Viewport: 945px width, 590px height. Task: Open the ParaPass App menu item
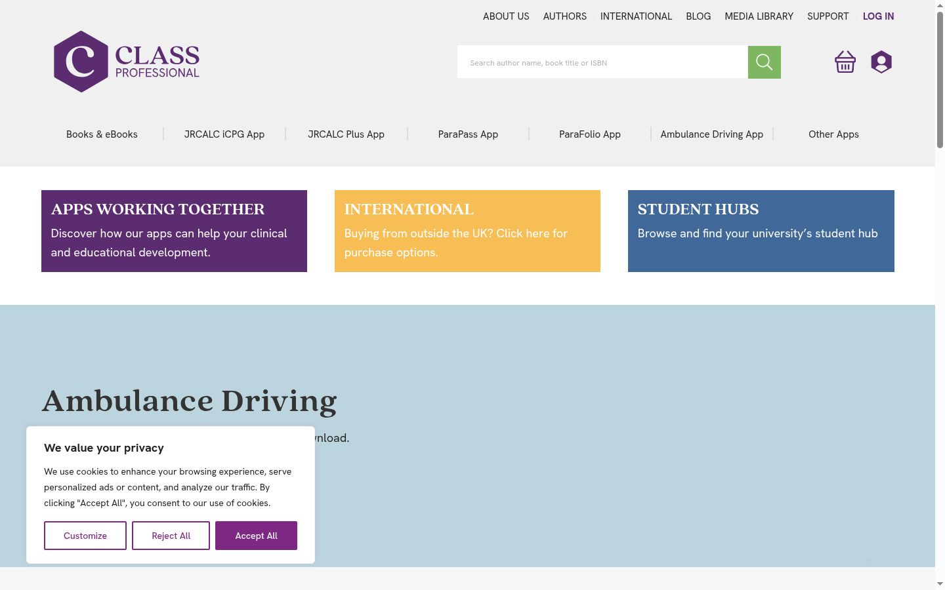click(468, 134)
